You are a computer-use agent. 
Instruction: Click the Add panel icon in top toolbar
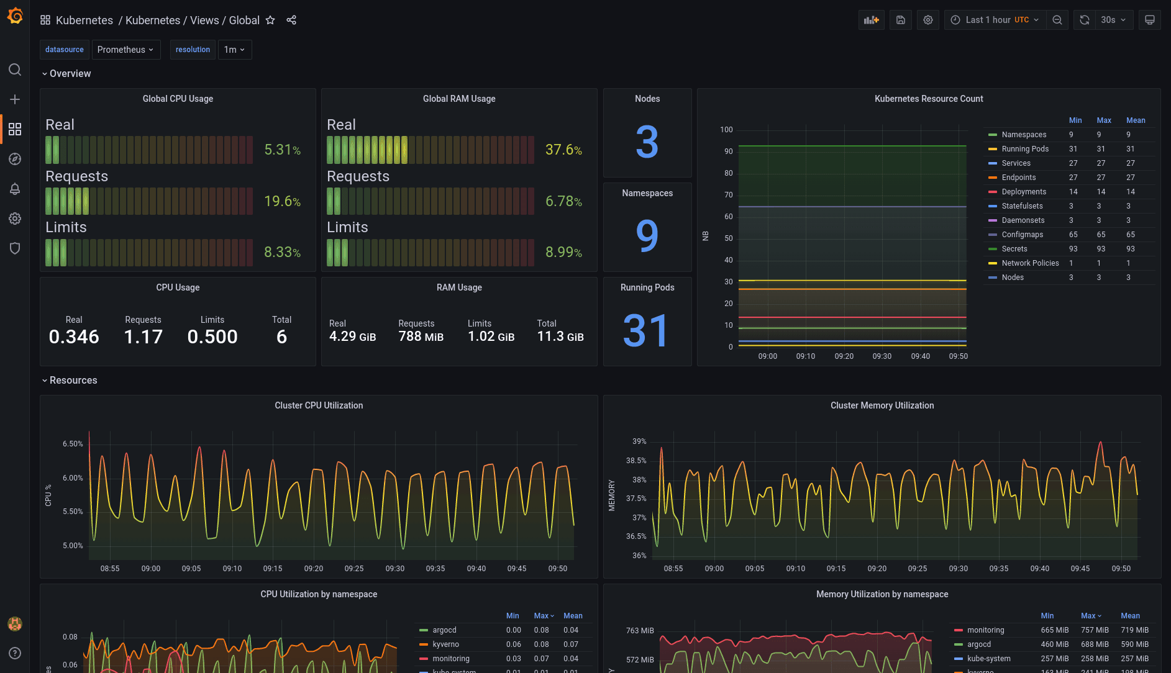tap(871, 19)
